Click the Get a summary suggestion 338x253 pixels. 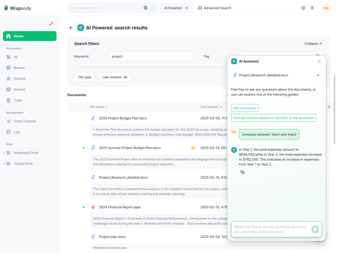(x=245, y=108)
